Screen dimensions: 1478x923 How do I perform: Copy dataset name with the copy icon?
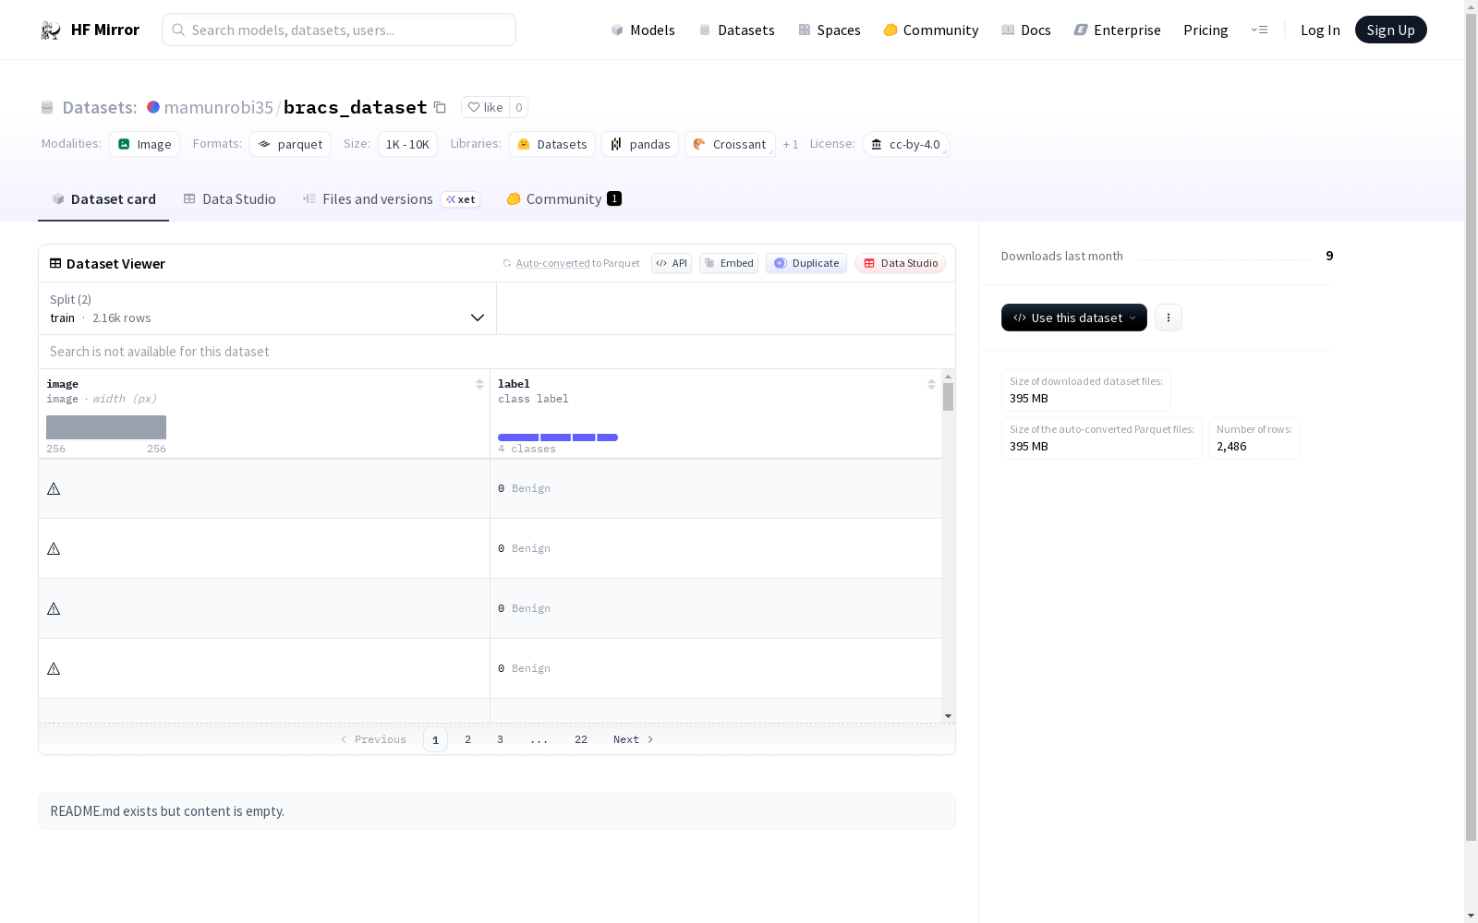point(441,108)
